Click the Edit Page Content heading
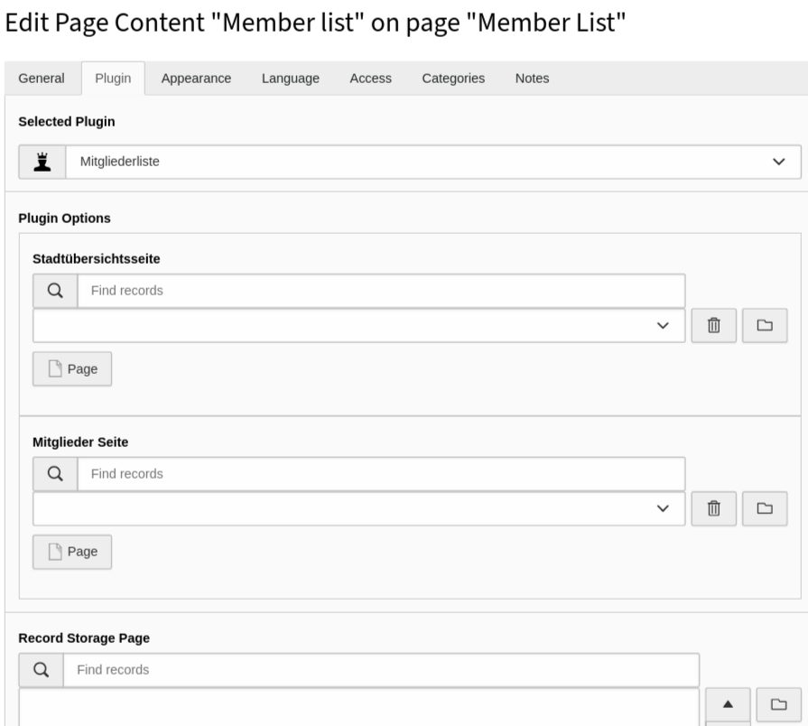 pyautogui.click(x=315, y=23)
